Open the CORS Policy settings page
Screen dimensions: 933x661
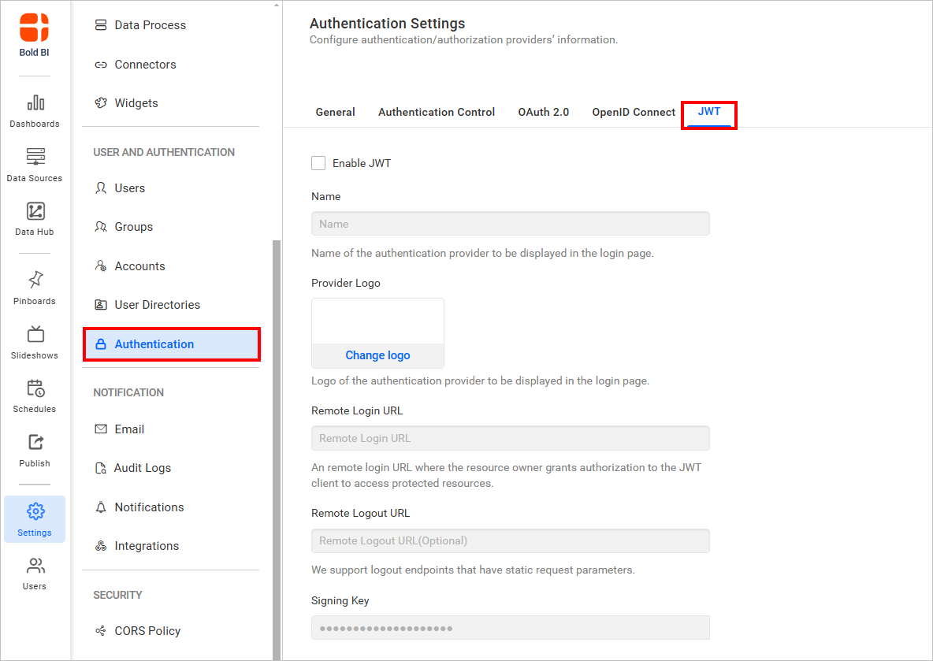[x=147, y=630]
